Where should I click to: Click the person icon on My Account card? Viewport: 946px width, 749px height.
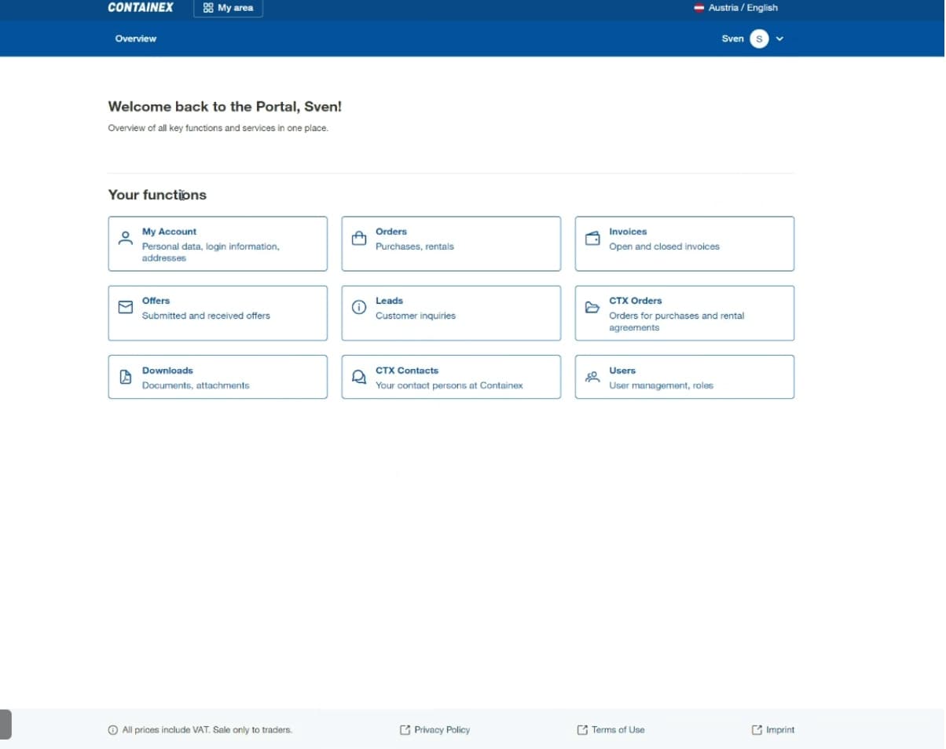click(x=125, y=238)
